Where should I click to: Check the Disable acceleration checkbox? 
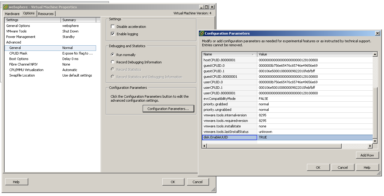(113, 26)
